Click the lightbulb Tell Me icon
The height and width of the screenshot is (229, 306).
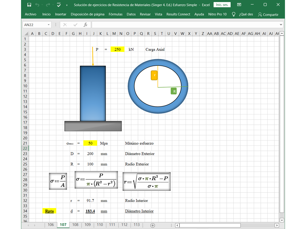click(x=233, y=14)
